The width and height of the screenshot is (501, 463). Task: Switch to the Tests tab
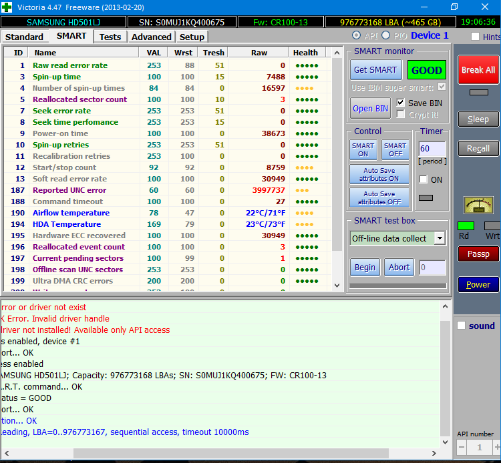pyautogui.click(x=110, y=37)
